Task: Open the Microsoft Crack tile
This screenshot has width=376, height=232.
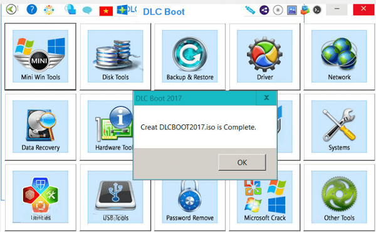Action: [264, 205]
